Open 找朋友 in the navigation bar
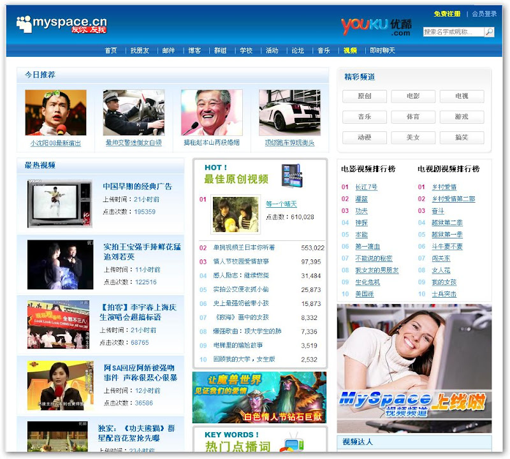This screenshot has height=459, width=510. click(140, 50)
